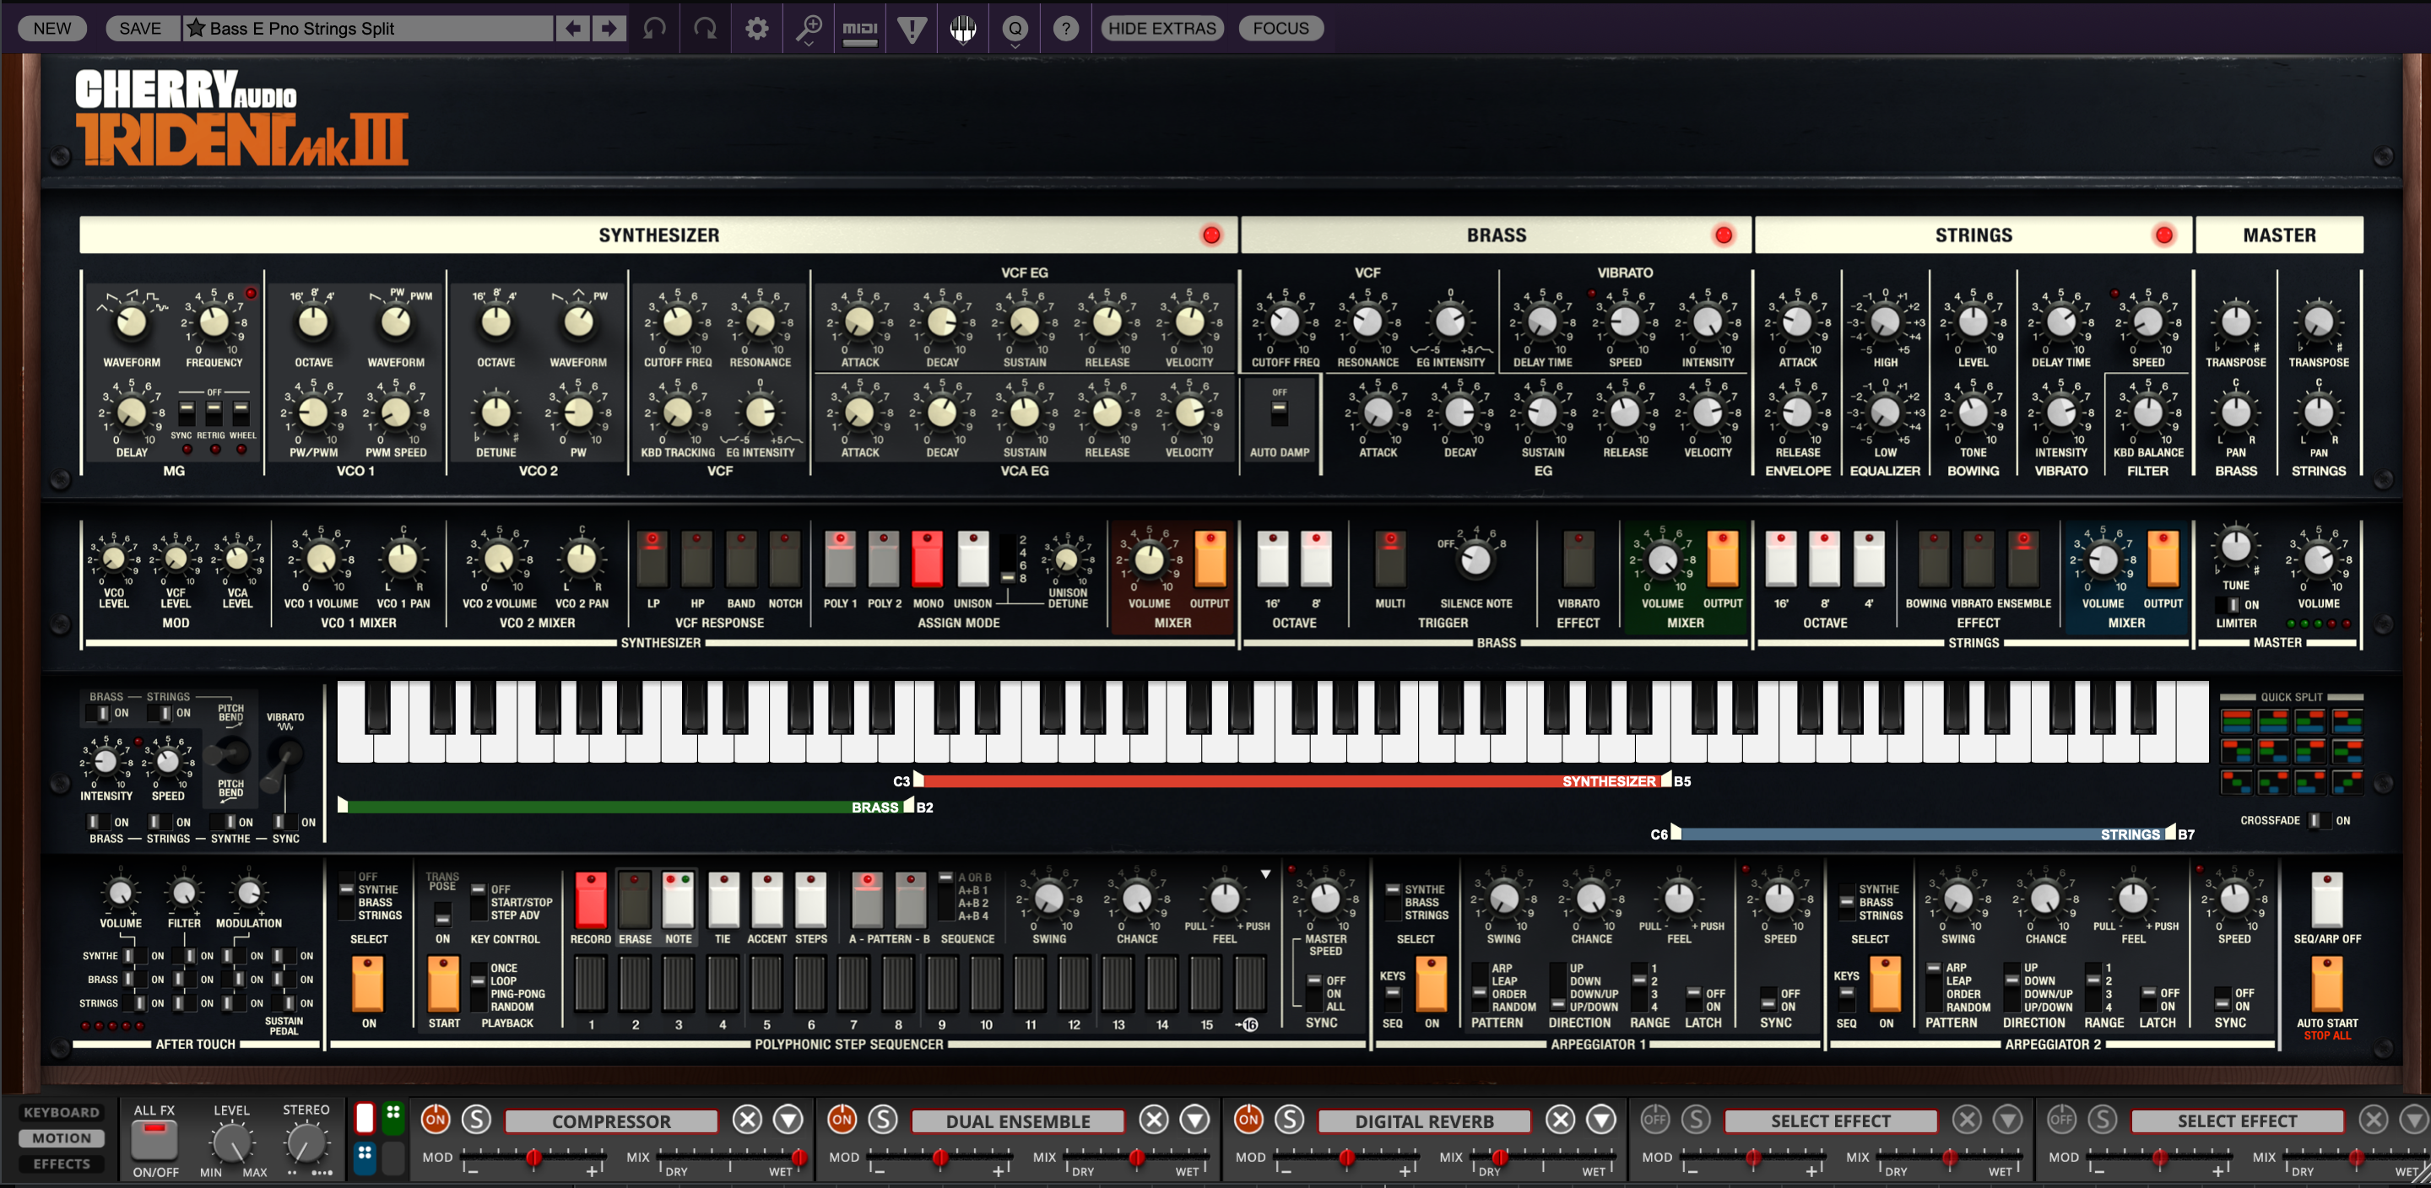2431x1188 pixels.
Task: Click the Compressor MIX slider handle
Action: tap(799, 1157)
